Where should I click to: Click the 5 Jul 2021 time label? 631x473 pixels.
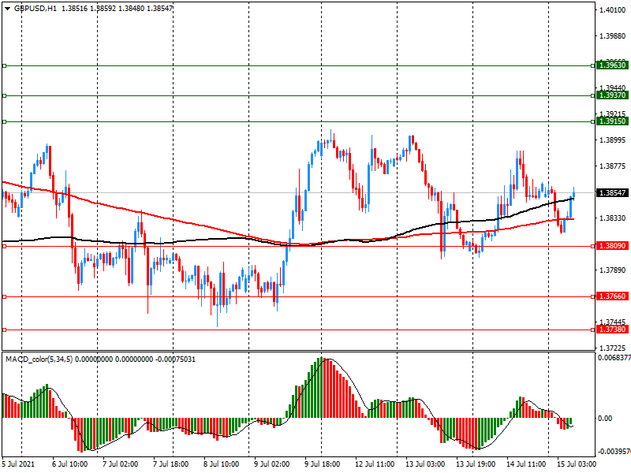[x=18, y=464]
